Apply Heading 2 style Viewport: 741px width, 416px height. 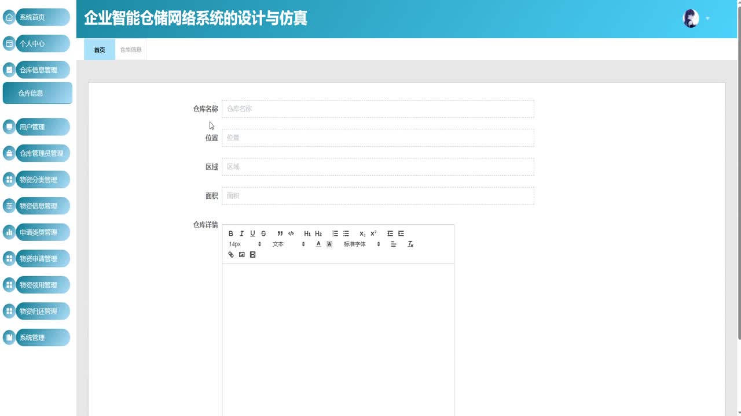click(x=318, y=233)
